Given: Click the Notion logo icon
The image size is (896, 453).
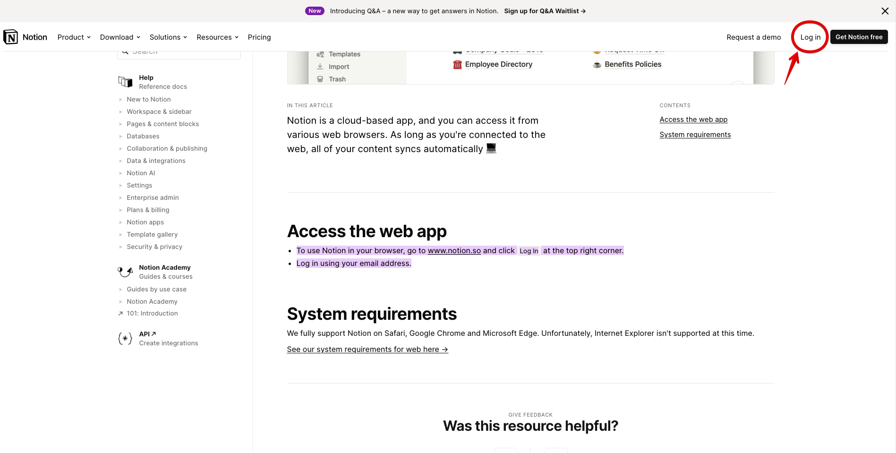Looking at the screenshot, I should [10, 37].
